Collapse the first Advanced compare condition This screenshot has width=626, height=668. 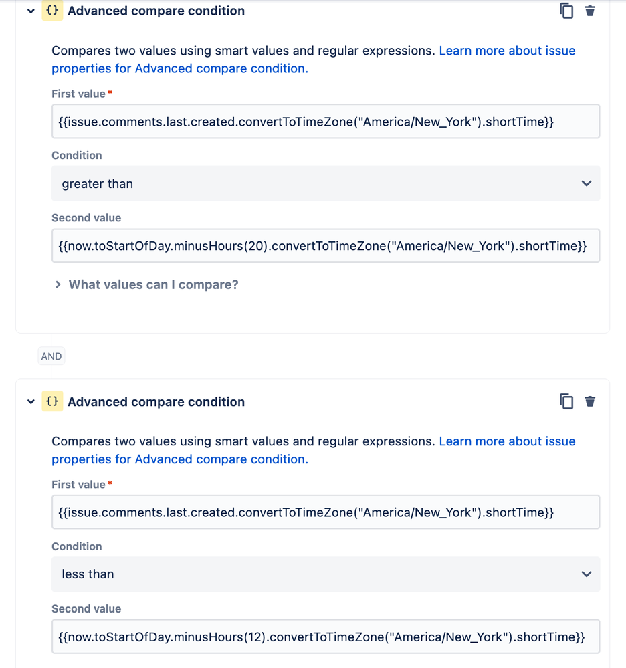click(x=31, y=11)
